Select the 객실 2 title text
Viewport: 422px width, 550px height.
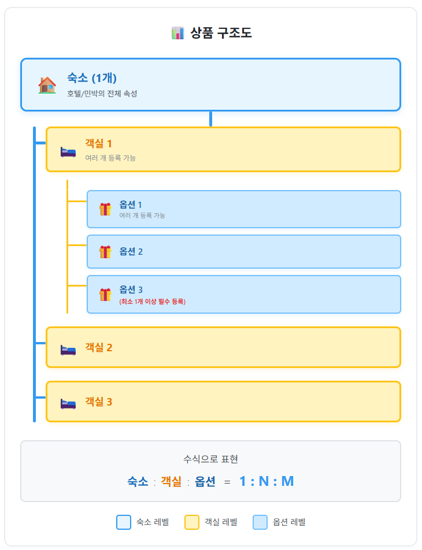pos(98,347)
